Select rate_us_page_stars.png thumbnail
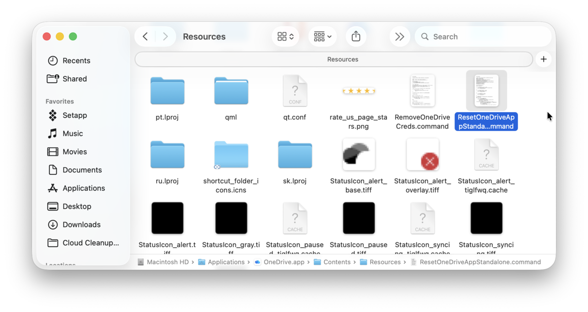 [x=359, y=91]
